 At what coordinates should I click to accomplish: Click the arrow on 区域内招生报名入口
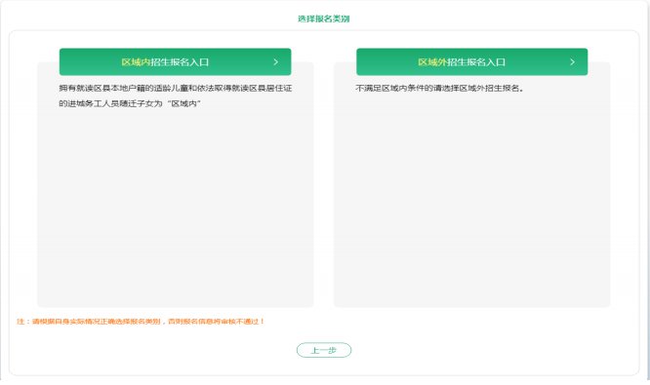(275, 62)
